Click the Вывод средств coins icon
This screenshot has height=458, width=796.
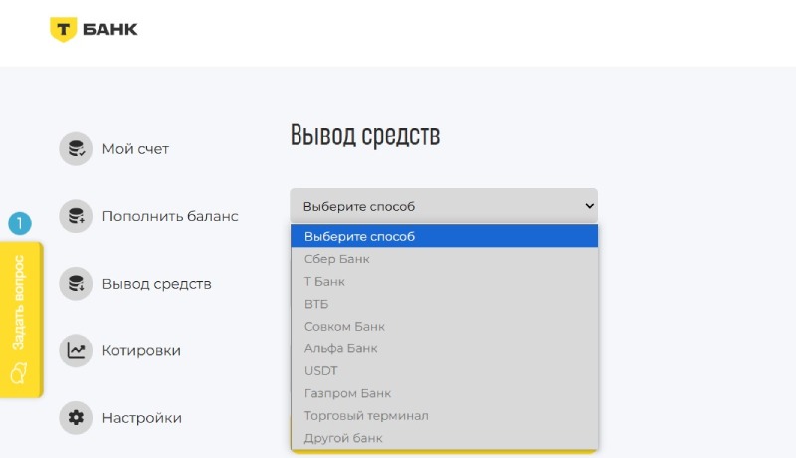tap(76, 284)
